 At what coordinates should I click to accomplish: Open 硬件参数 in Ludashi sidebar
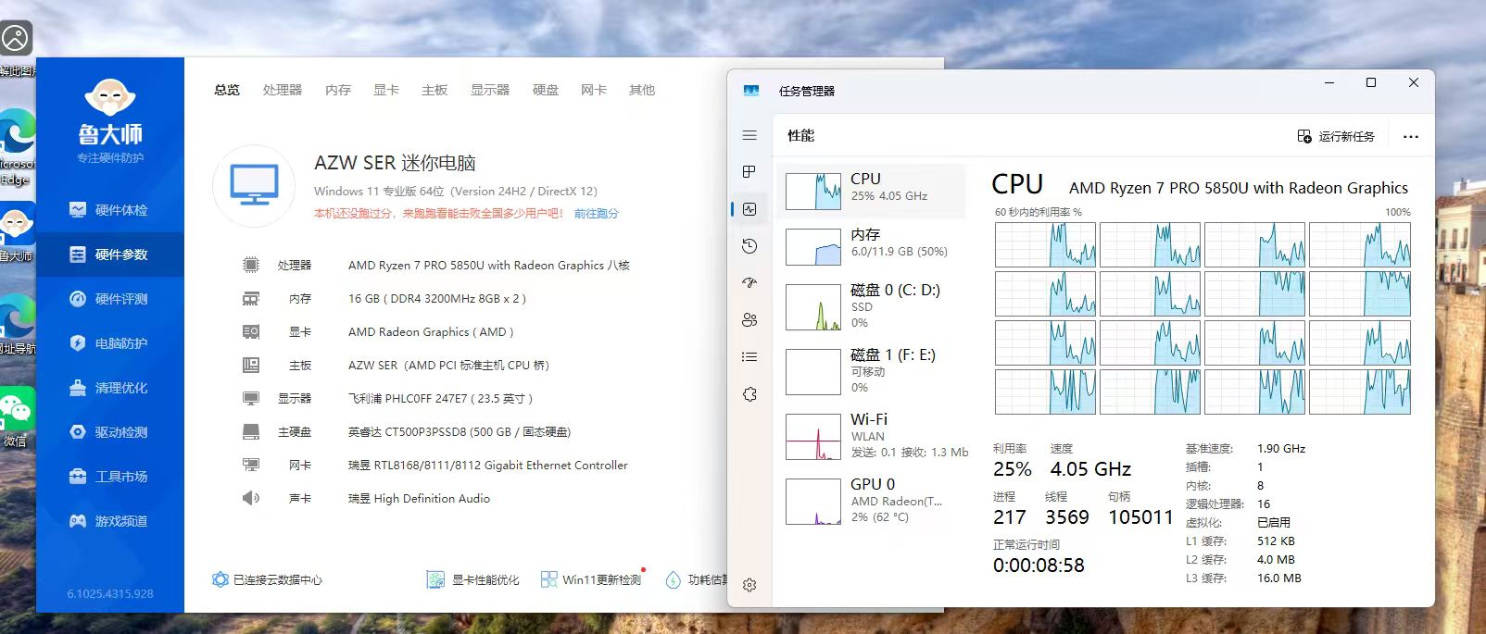[110, 255]
